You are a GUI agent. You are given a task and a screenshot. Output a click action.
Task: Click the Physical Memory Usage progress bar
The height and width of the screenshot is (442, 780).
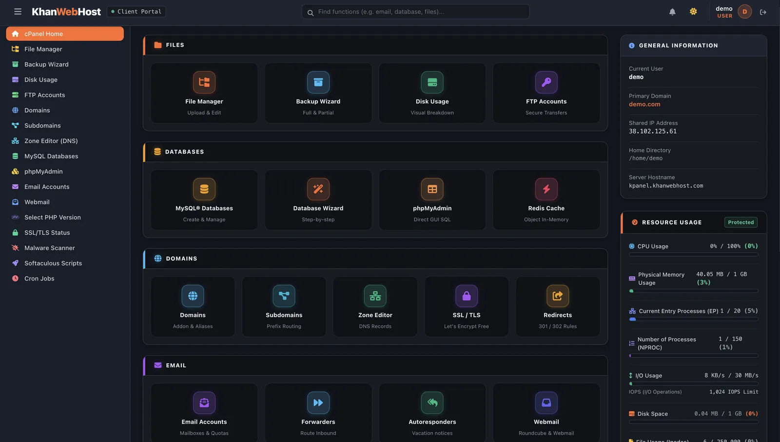click(694, 291)
